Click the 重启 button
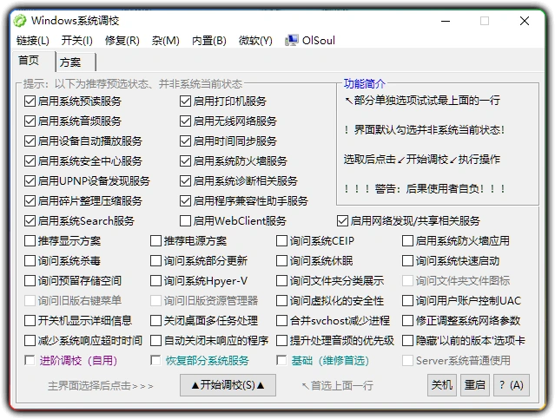The width and height of the screenshot is (555, 419). coord(475,385)
